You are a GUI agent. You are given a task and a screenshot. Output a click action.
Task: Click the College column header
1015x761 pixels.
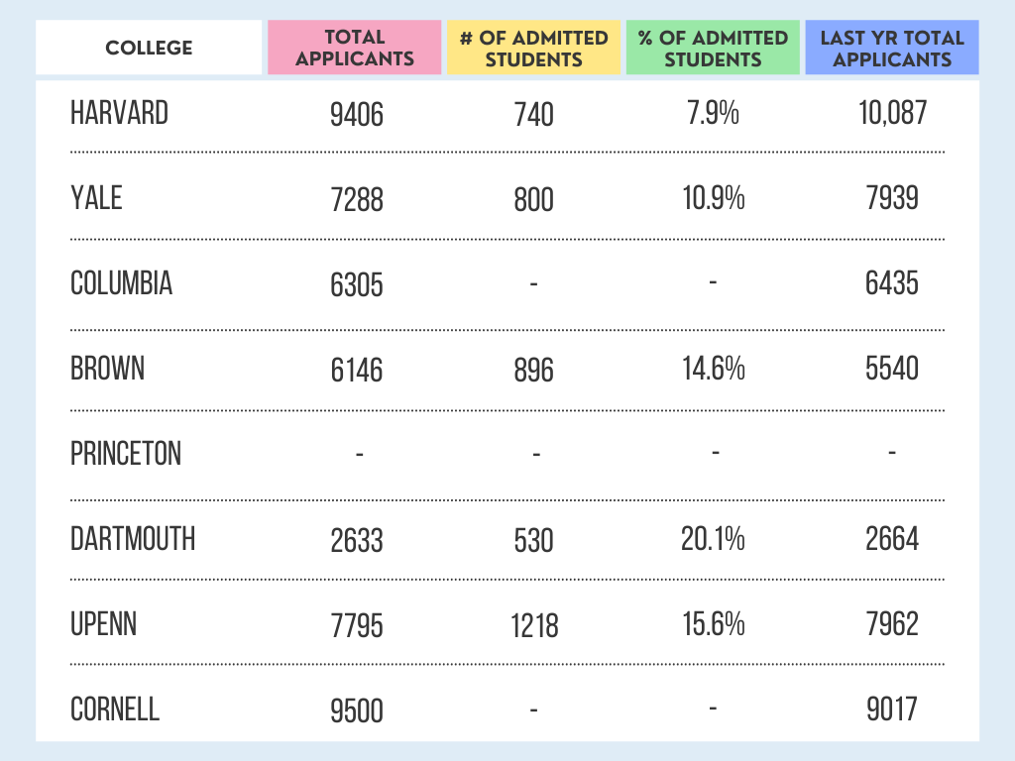click(x=149, y=48)
